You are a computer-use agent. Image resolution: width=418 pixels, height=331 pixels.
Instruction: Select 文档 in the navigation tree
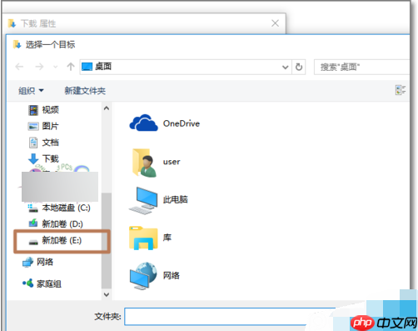[50, 143]
